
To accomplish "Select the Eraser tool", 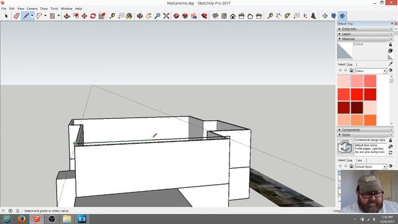I will tap(17, 16).
